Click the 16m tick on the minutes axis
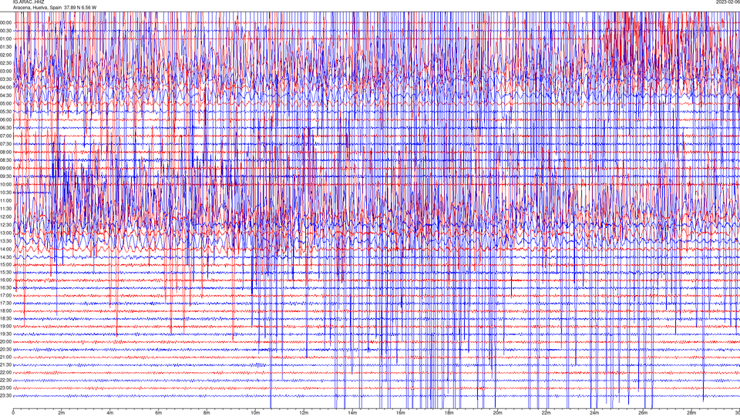The height and width of the screenshot is (416, 740). tap(400, 413)
